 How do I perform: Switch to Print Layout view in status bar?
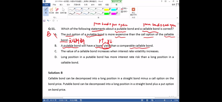point(147,100)
